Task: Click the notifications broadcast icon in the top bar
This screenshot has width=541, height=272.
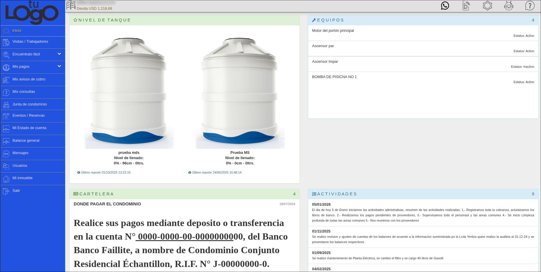Action: pyautogui.click(x=466, y=6)
